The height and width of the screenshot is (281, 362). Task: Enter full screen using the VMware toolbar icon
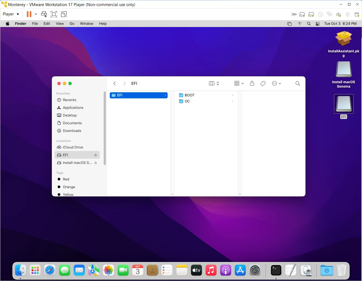coord(54,14)
